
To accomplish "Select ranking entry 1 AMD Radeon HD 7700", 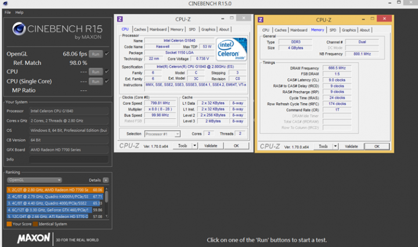I will click(x=55, y=190).
